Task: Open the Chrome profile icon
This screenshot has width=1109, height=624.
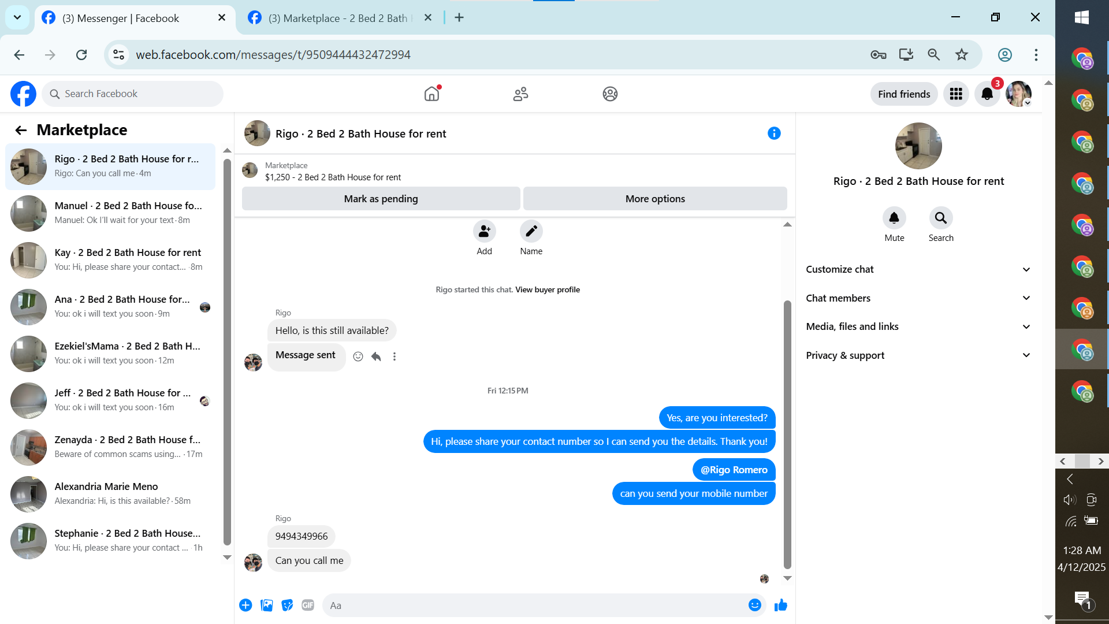Action: [1005, 55]
